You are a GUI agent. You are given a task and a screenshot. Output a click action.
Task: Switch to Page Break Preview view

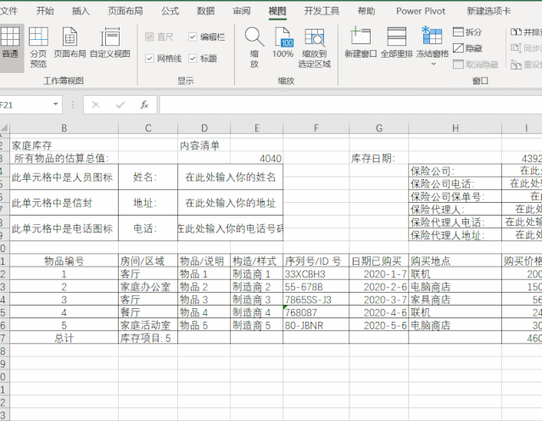[x=38, y=45]
